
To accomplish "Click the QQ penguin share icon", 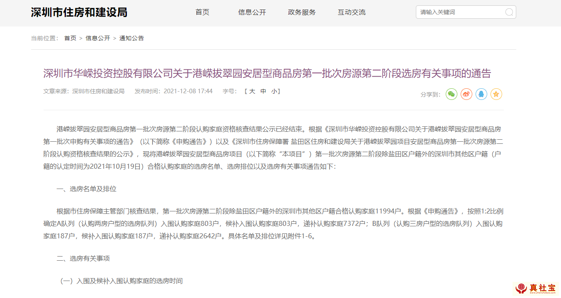I will 481,94.
